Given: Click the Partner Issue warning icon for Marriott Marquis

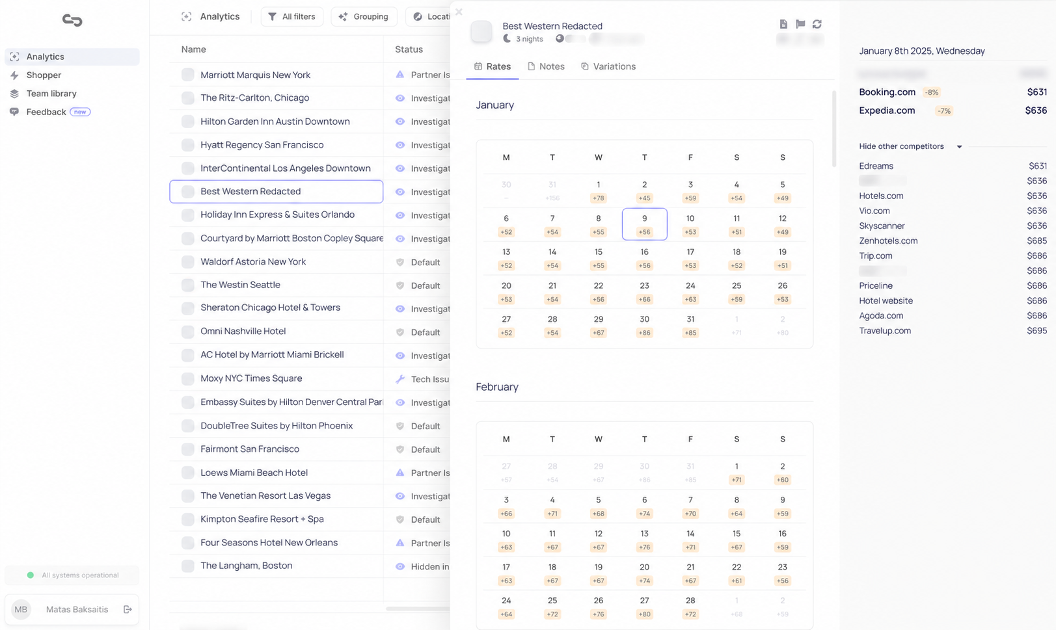Looking at the screenshot, I should (400, 75).
